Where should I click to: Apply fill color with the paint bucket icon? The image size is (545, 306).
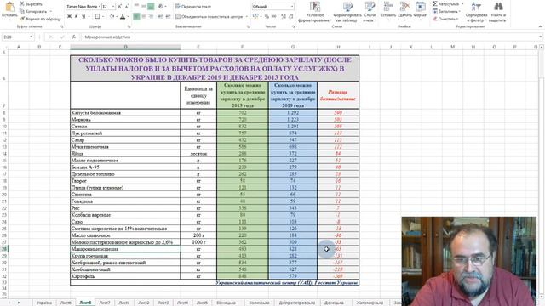tap(112, 16)
